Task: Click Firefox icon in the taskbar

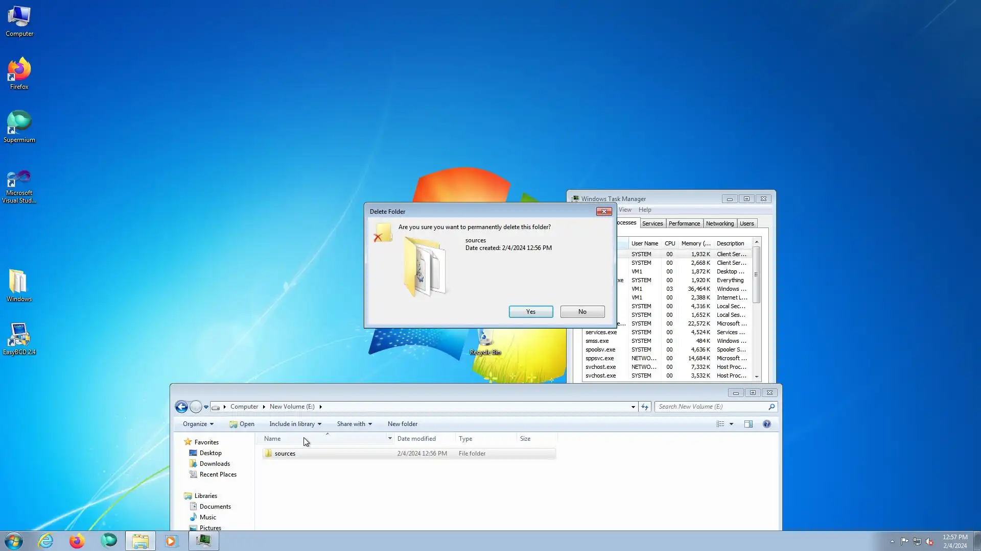Action: 77,541
